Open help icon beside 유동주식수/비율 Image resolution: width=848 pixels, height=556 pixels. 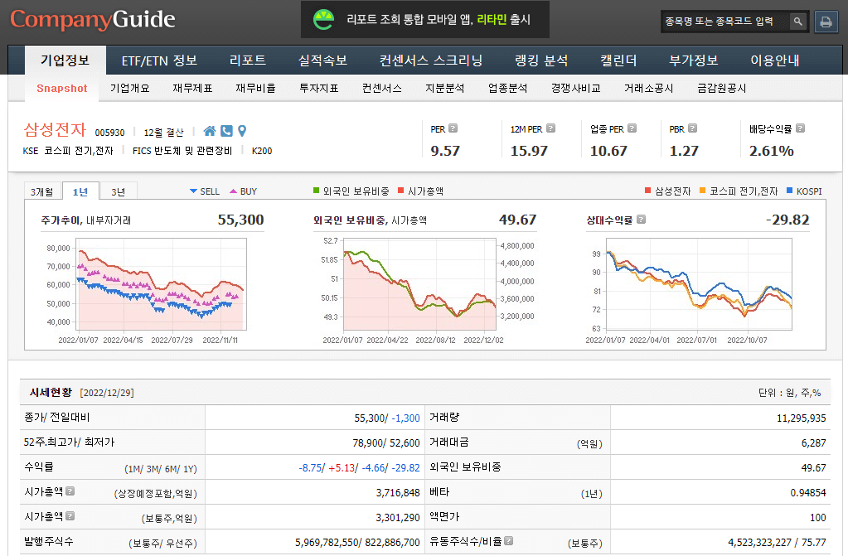pyautogui.click(x=508, y=540)
